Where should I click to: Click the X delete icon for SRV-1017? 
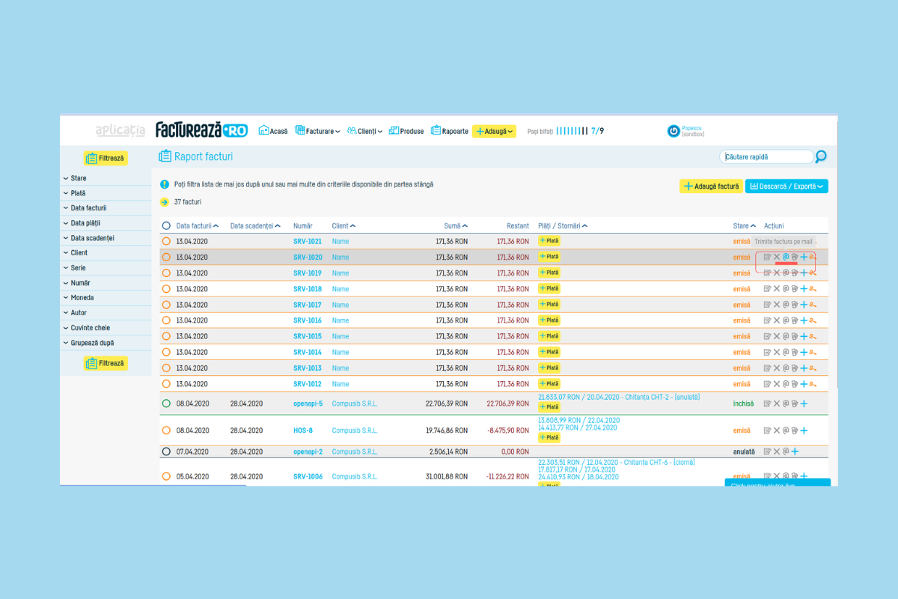coord(777,305)
